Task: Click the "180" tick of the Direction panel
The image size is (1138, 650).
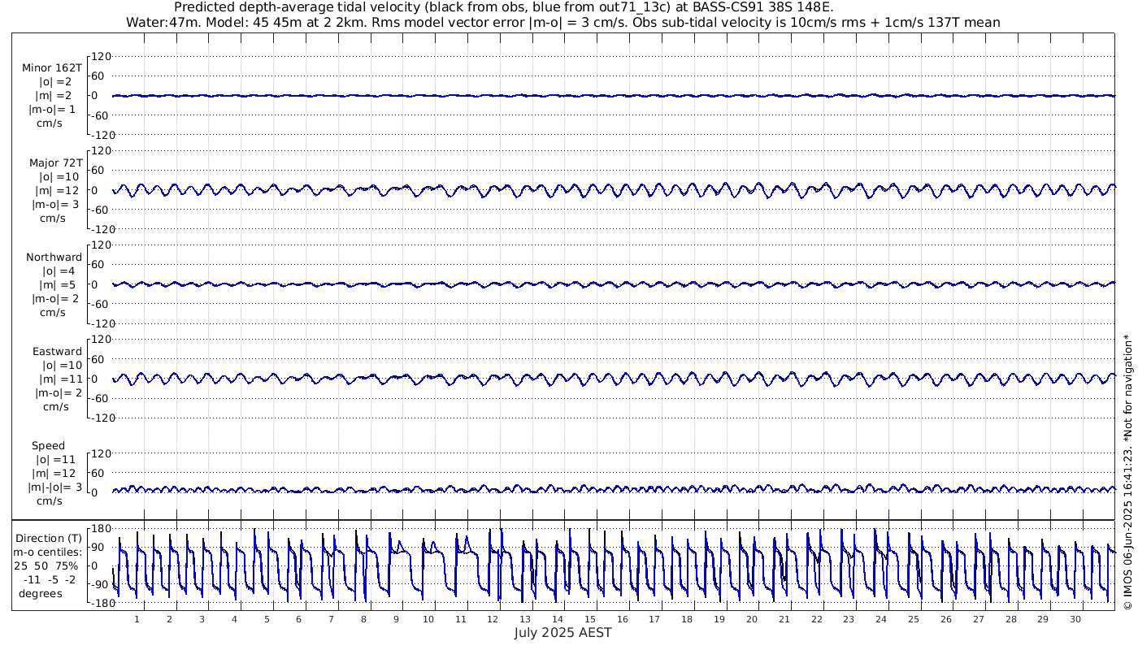Action: click(101, 529)
